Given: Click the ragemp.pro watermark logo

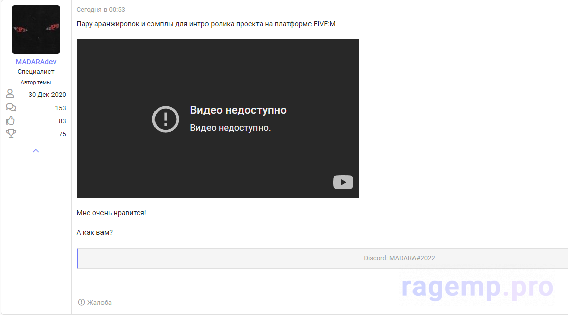Looking at the screenshot, I should [x=477, y=287].
